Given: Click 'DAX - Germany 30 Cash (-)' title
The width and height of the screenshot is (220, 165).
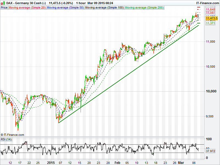Looking at the screenshot, I should click(26, 3).
